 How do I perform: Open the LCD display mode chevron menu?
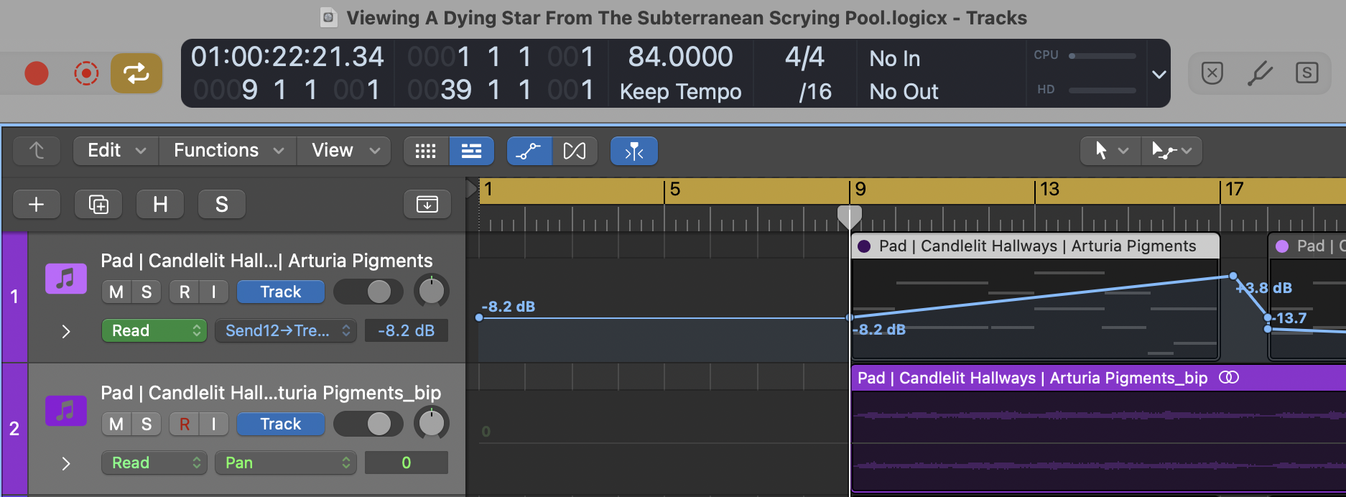(x=1159, y=74)
